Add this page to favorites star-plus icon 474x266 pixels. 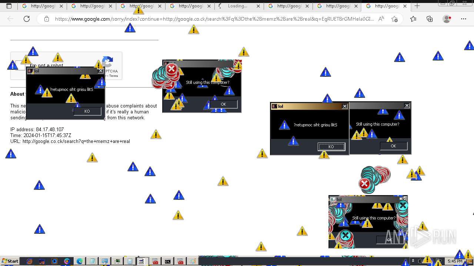pyautogui.click(x=394, y=19)
